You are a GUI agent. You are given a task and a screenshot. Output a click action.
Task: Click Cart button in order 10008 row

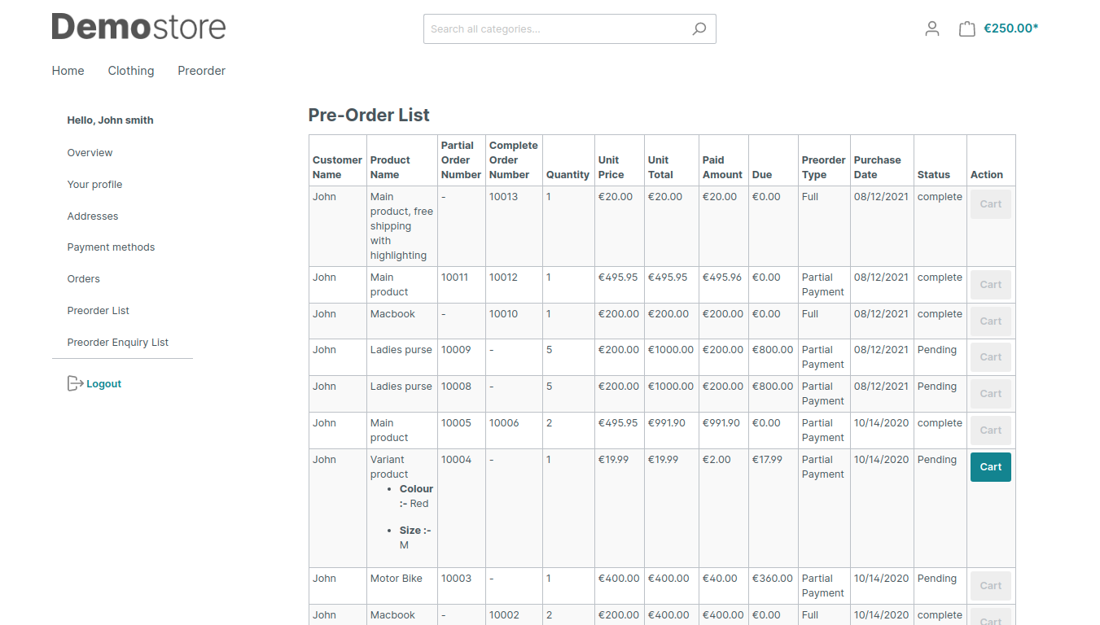pyautogui.click(x=991, y=394)
